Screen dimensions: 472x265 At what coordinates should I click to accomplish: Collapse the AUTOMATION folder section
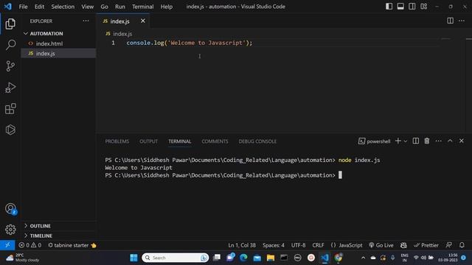pyautogui.click(x=58, y=33)
